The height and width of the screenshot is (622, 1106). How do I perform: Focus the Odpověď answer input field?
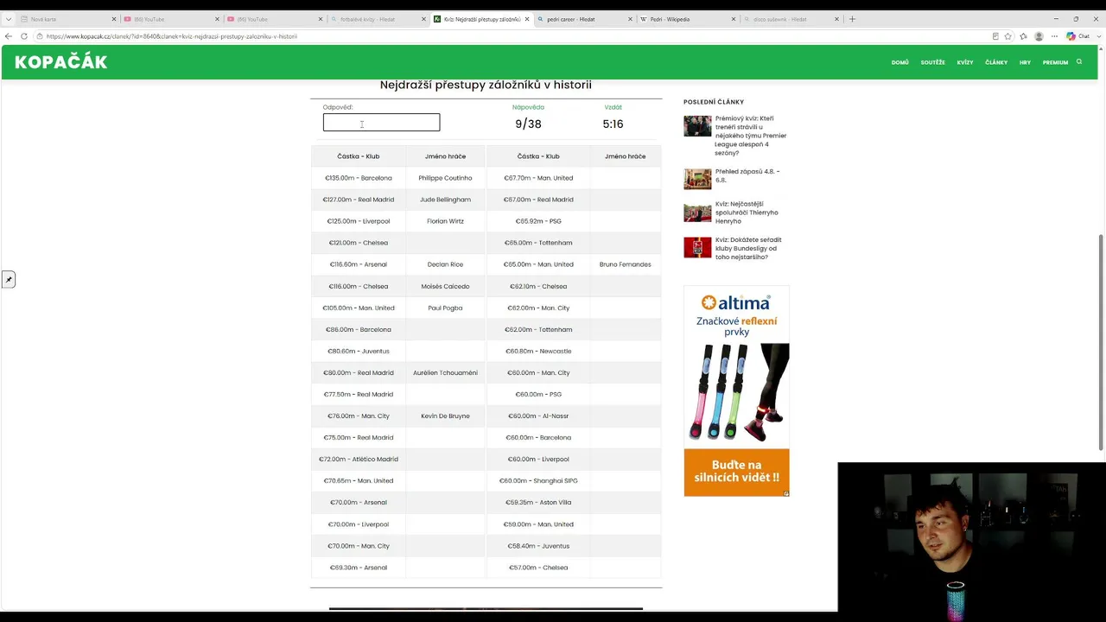pyautogui.click(x=381, y=123)
